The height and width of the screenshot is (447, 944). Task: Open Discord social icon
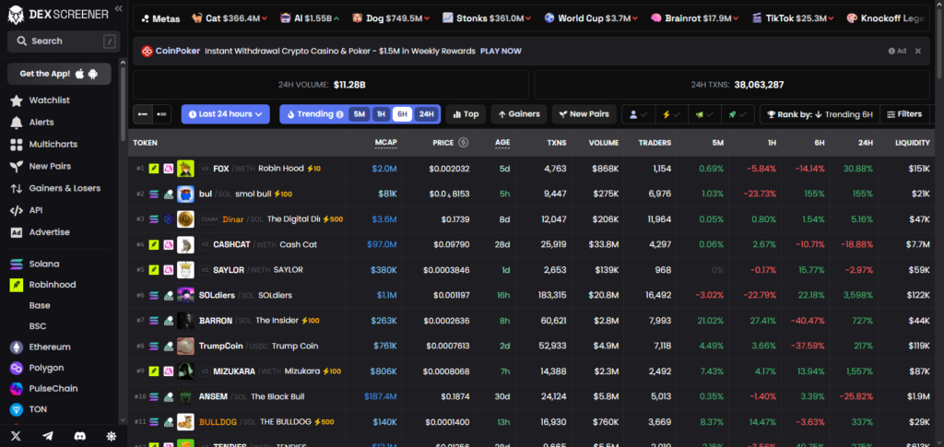[x=79, y=436]
